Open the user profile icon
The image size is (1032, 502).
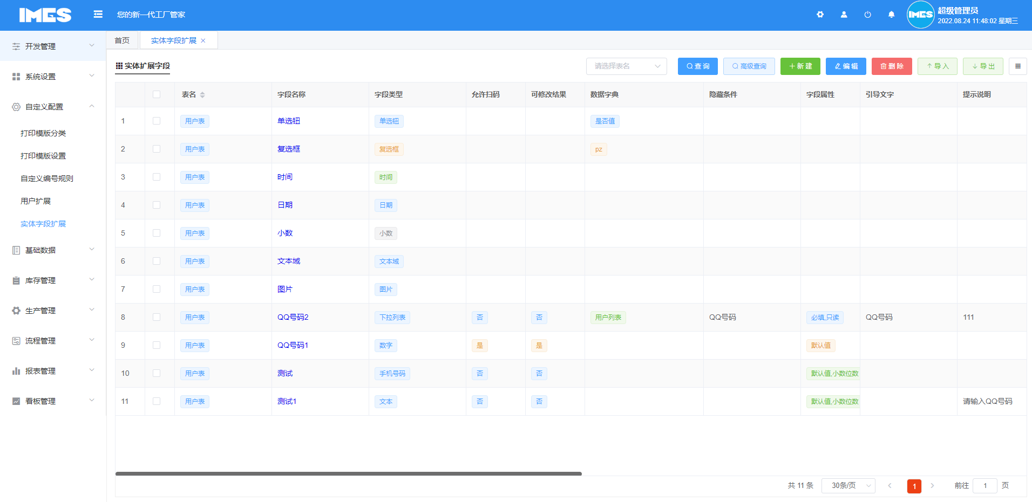coord(844,15)
